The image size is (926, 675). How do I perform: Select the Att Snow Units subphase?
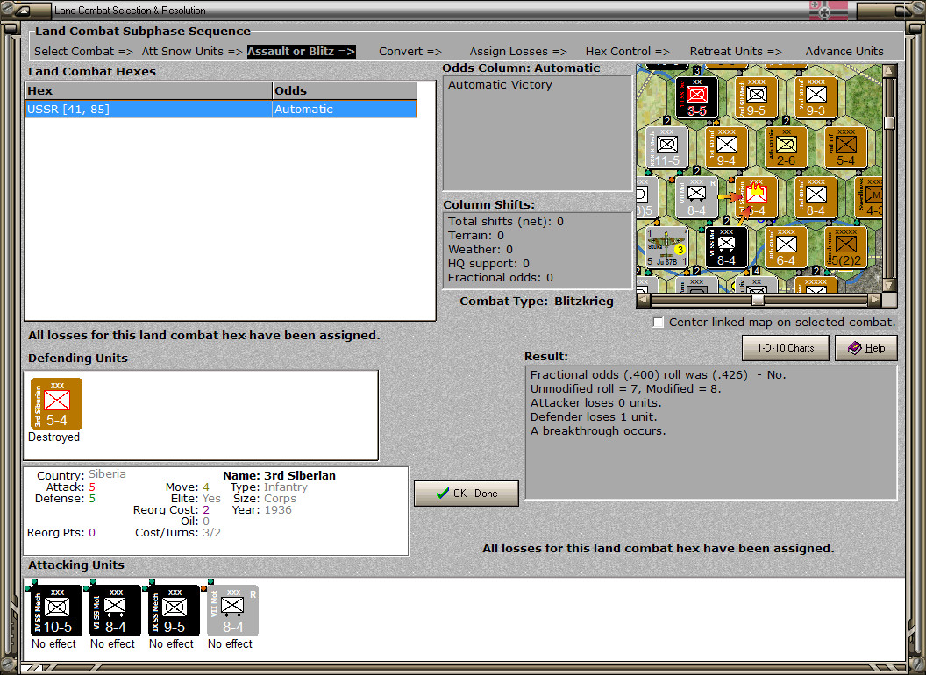click(x=192, y=52)
